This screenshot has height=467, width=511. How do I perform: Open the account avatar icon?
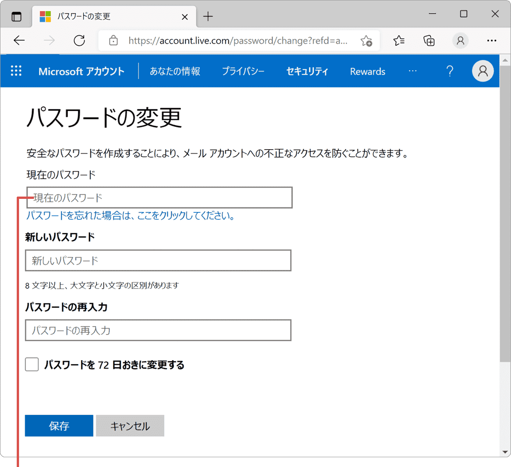(483, 71)
